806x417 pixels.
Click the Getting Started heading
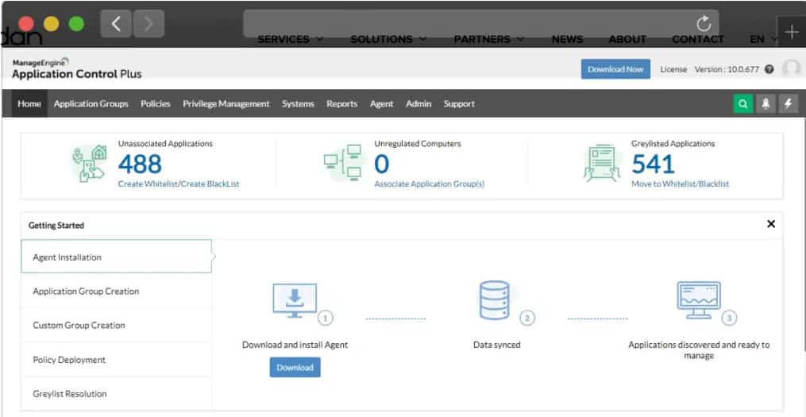point(56,226)
